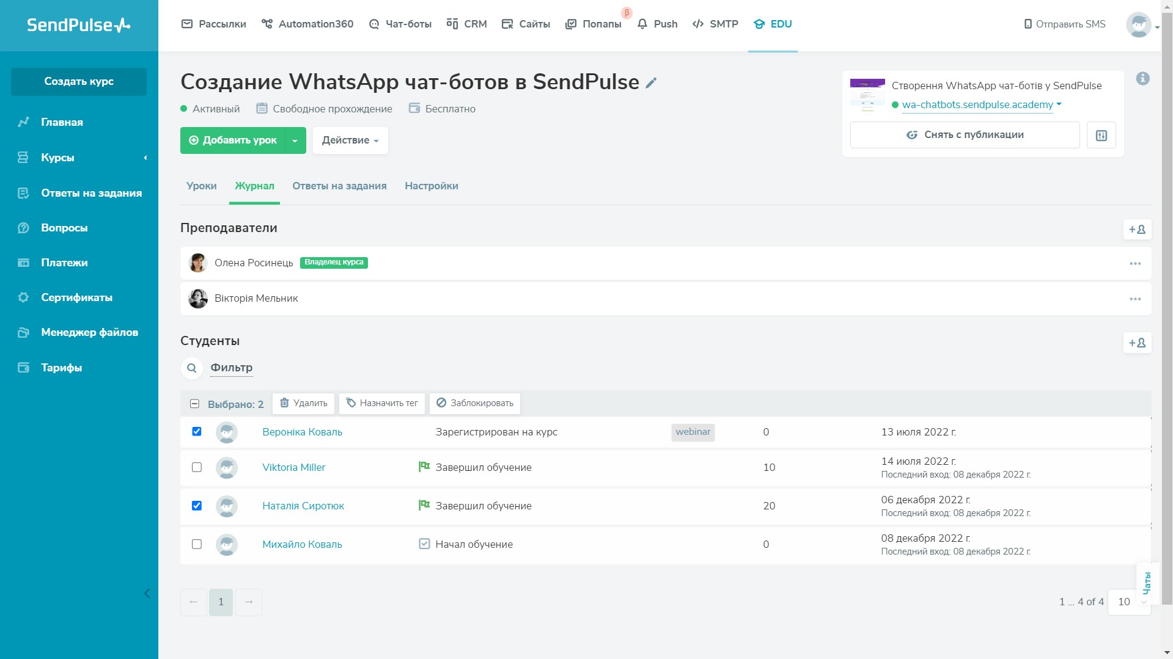Open the info icon near course card
1173x659 pixels.
click(1142, 79)
